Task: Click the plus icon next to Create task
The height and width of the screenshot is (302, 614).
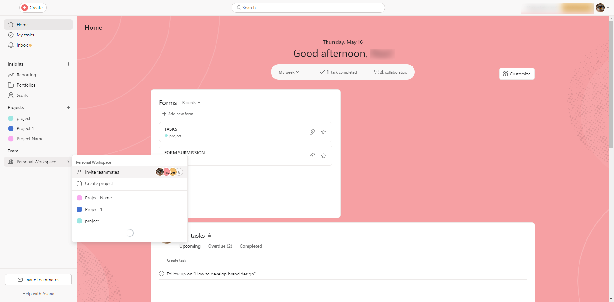Action: coord(163,260)
